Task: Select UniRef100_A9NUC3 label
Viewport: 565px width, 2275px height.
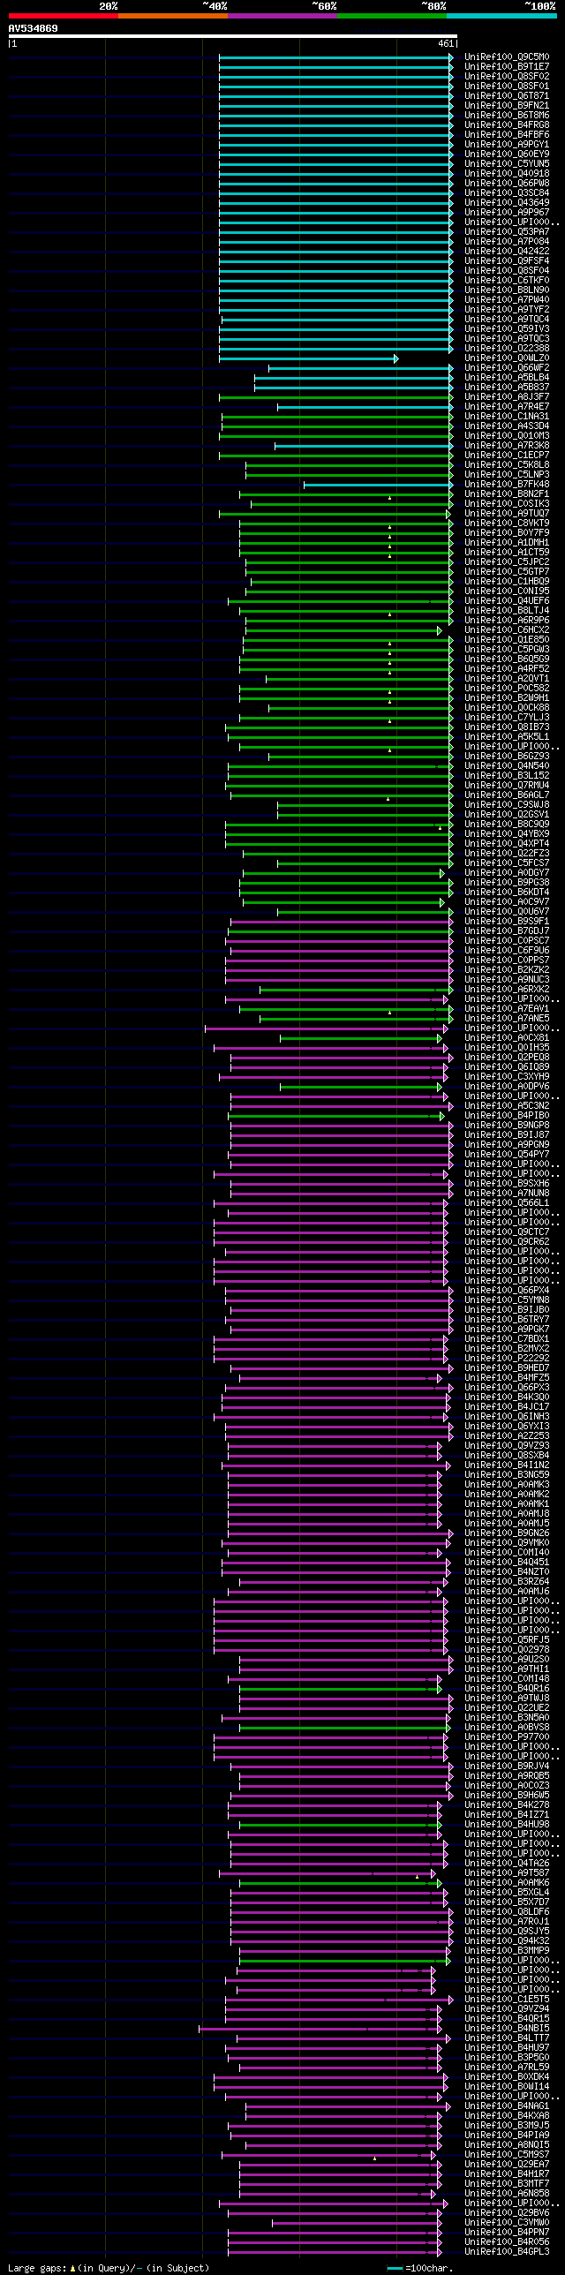Action: coord(507,980)
